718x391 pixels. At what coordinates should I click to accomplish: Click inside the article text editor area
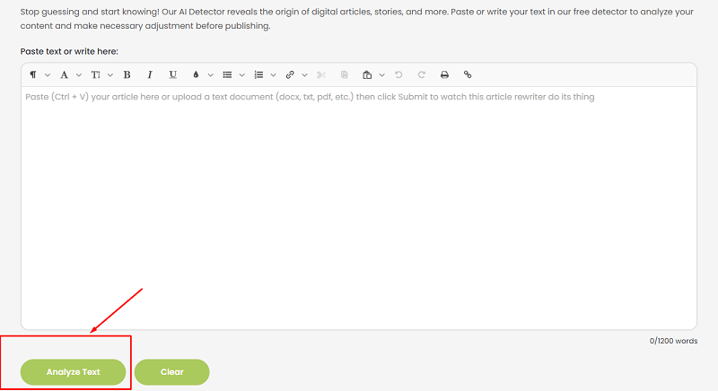(x=358, y=208)
